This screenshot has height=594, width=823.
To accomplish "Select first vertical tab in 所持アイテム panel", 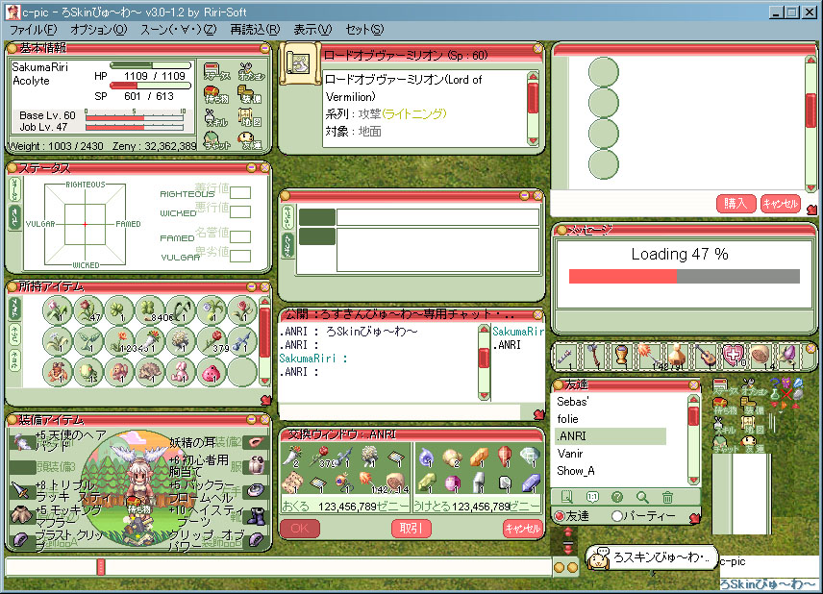I will tap(14, 308).
